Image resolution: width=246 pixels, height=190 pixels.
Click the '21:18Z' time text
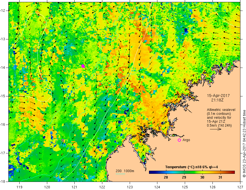click(x=217, y=100)
